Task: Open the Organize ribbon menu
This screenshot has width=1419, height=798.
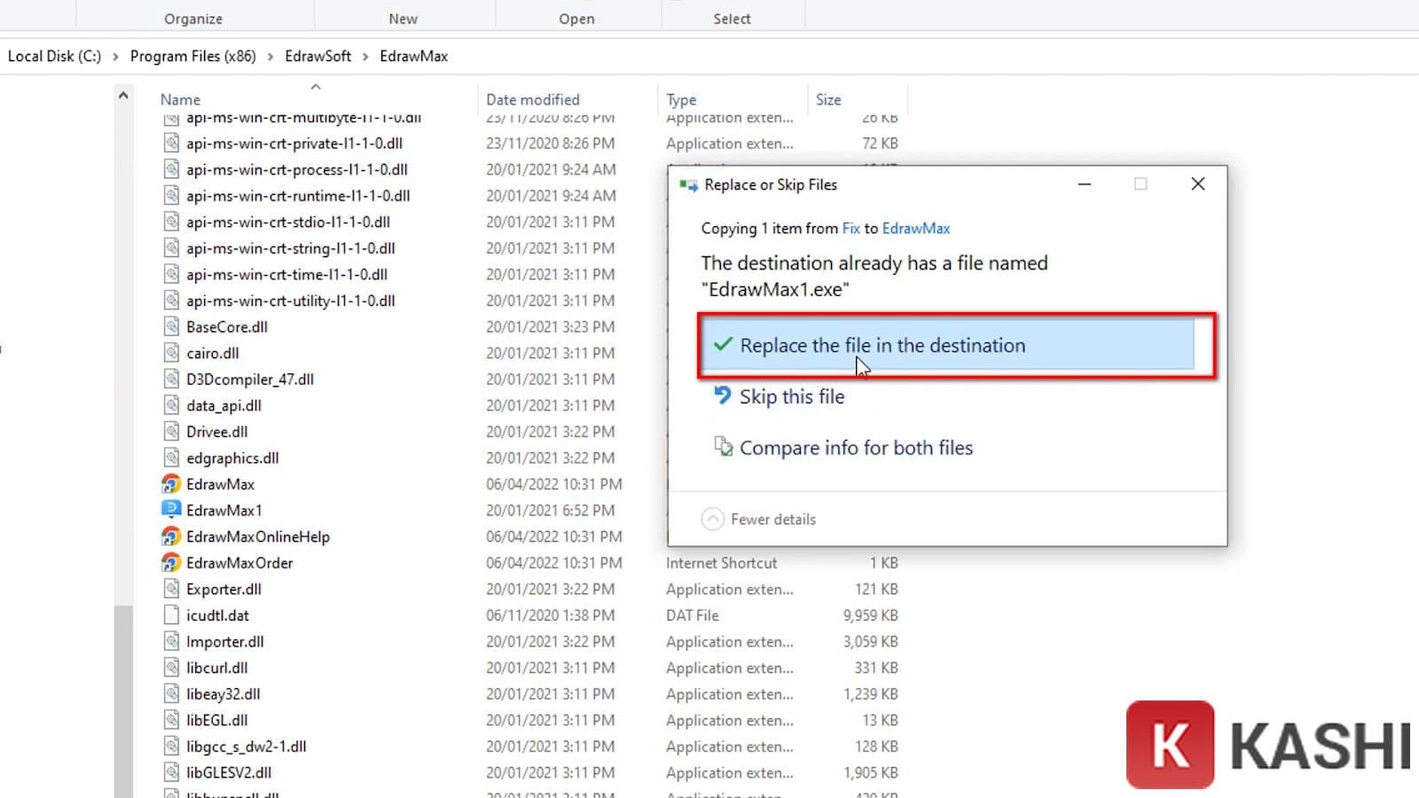Action: pos(193,18)
